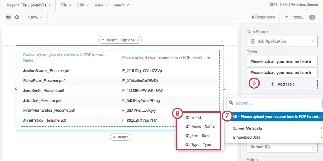
Task: Choose Q1_Size - Size from submenu
Action: [197, 136]
